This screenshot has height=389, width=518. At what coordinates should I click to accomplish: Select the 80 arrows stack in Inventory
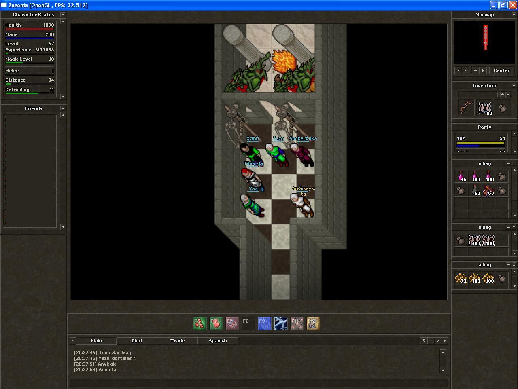[x=485, y=108]
